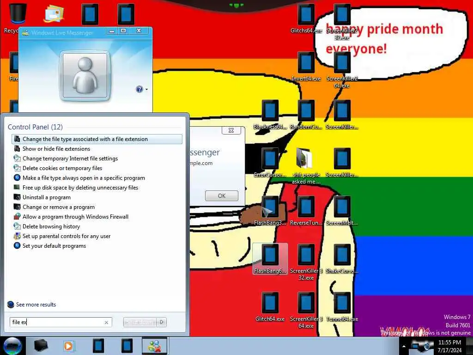Open 'Change the file type associated with a file extension'
Viewport: 473px width, 355px height.
[97, 139]
